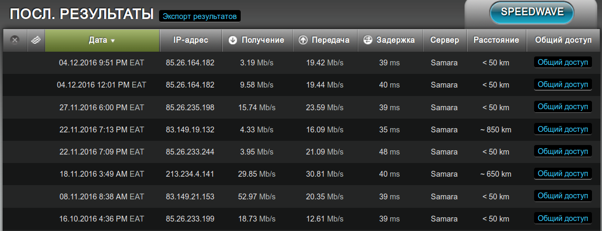Share the 04.12.2016 12:01 PM result
602x231 pixels.
(562, 84)
